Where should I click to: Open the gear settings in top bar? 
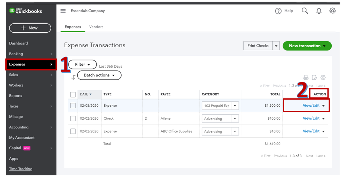click(332, 11)
